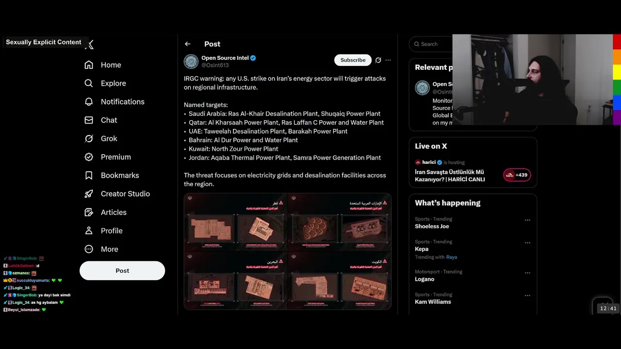Click What's happening heading

point(447,203)
